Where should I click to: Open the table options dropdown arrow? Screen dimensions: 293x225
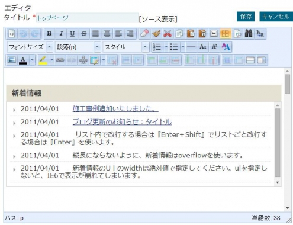(104, 60)
